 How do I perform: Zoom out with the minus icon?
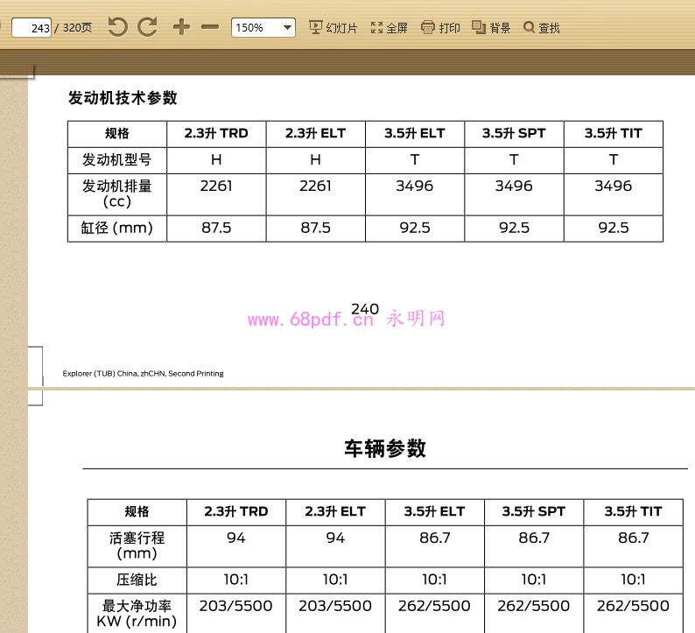pyautogui.click(x=210, y=27)
